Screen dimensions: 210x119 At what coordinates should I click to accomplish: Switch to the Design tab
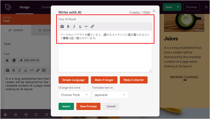pyautogui.click(x=24, y=7)
